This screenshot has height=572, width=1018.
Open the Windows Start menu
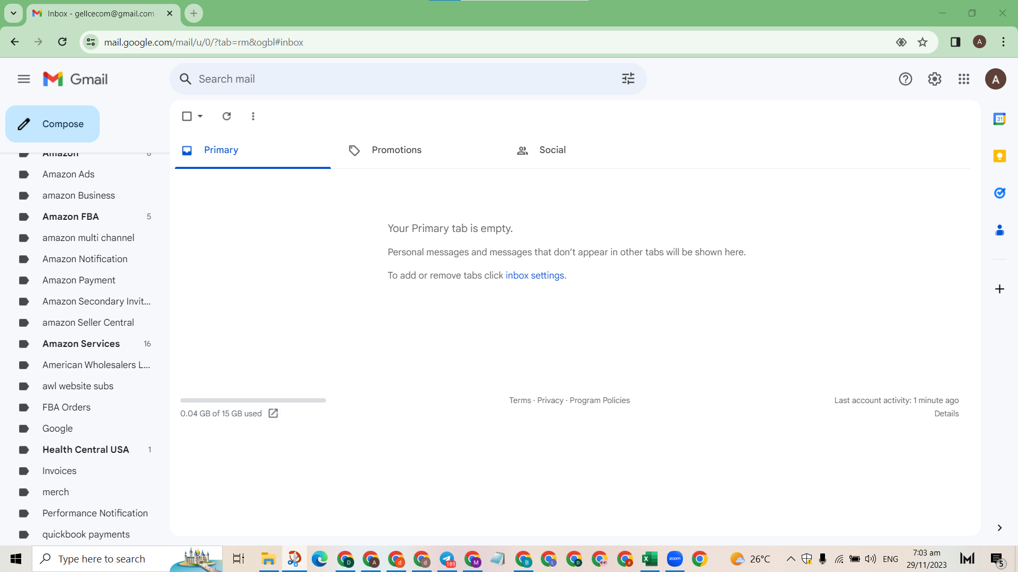pos(16,559)
